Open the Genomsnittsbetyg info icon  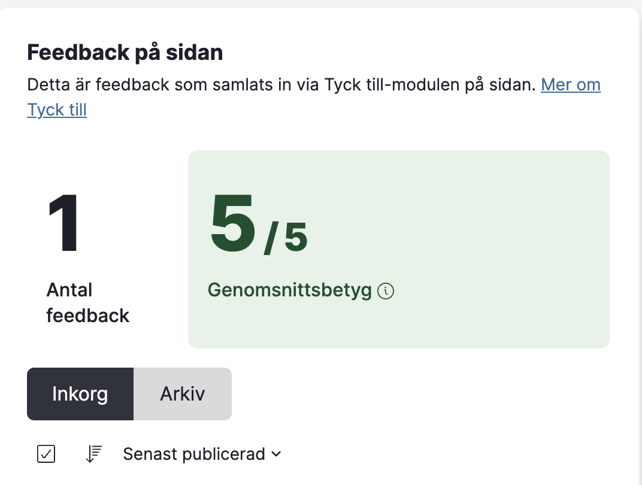(x=385, y=291)
